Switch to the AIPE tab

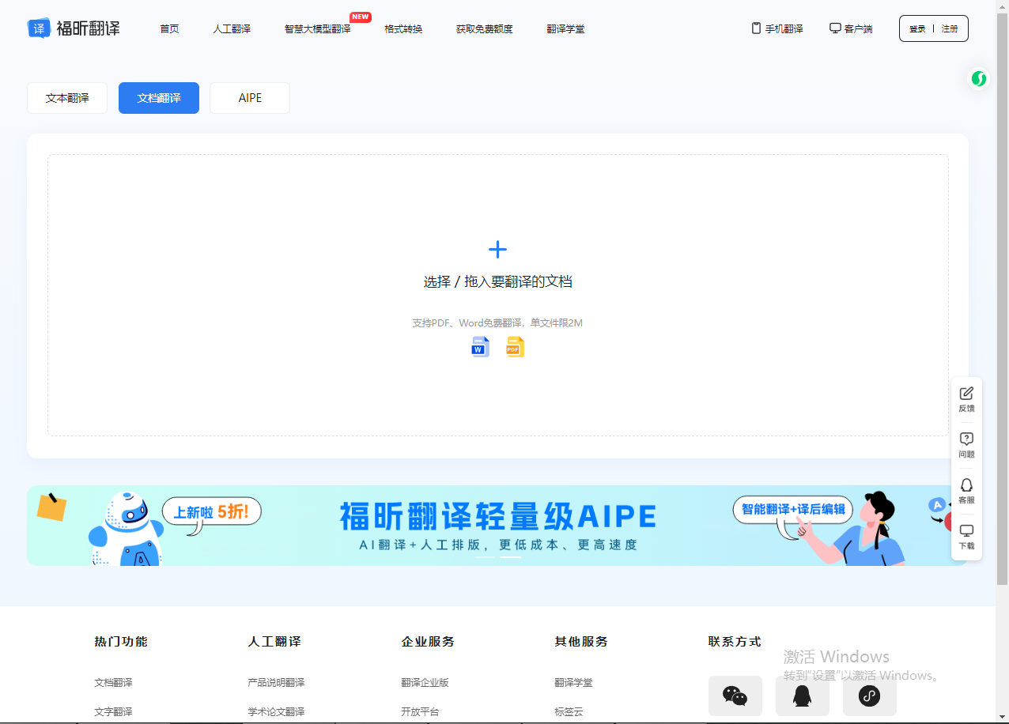(x=250, y=98)
